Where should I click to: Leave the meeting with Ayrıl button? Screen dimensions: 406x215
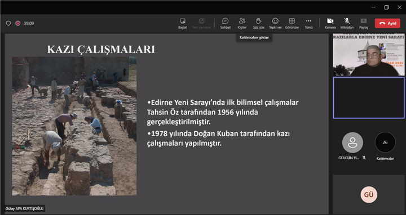pos(387,23)
